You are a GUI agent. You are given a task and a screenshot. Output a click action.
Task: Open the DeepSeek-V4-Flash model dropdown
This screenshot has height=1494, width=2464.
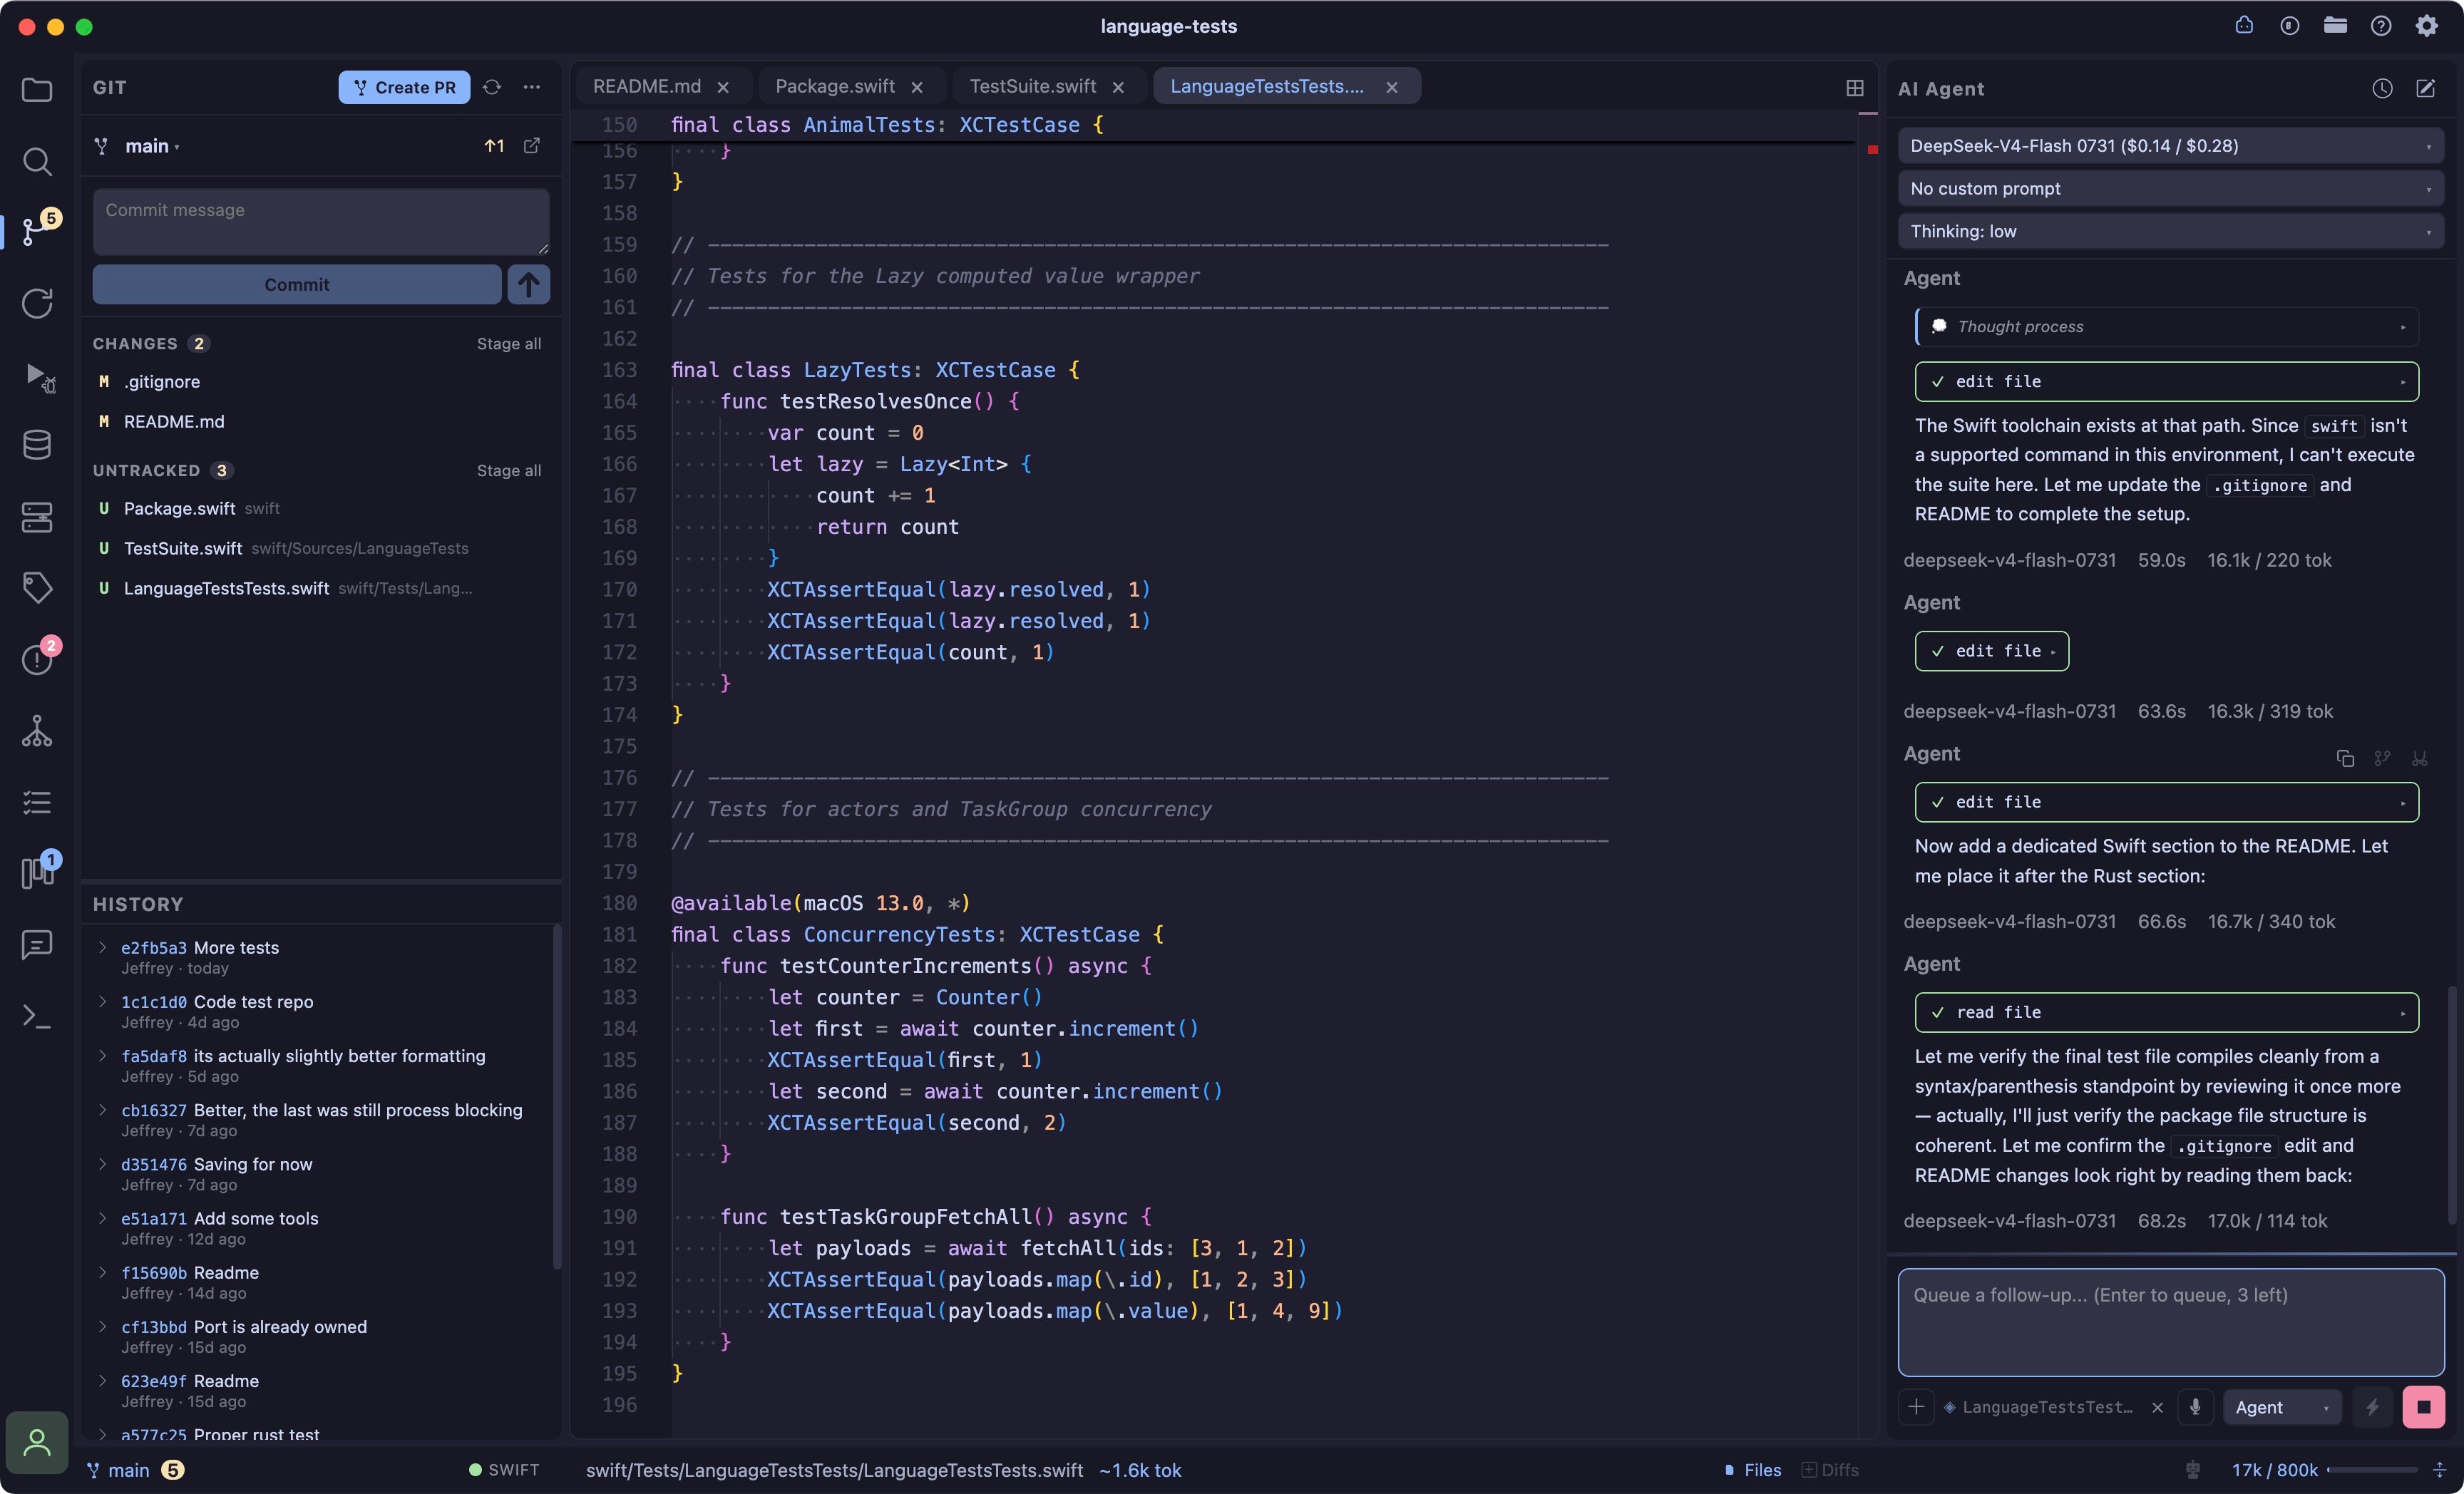click(2170, 146)
